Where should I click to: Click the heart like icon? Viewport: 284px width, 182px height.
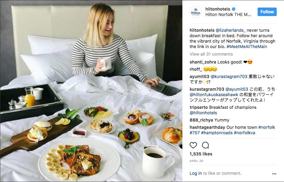[x=193, y=145]
